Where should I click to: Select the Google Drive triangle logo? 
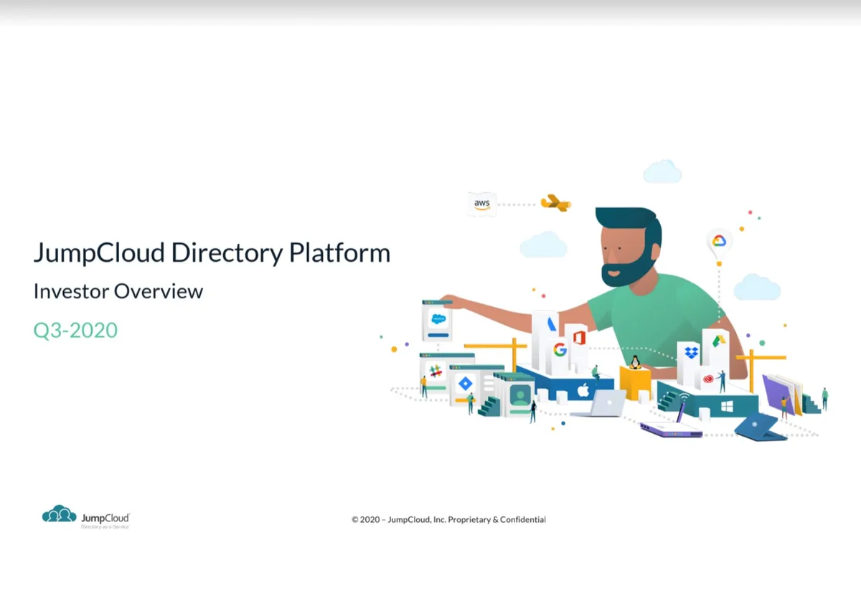719,341
